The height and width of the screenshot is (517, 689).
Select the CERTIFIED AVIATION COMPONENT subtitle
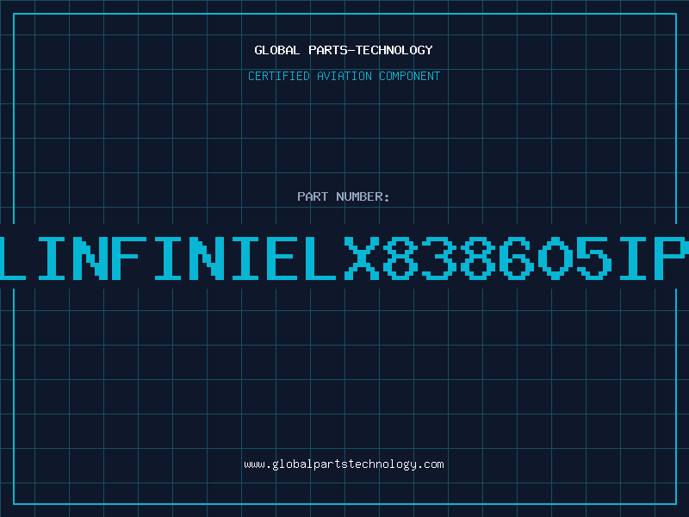(344, 76)
